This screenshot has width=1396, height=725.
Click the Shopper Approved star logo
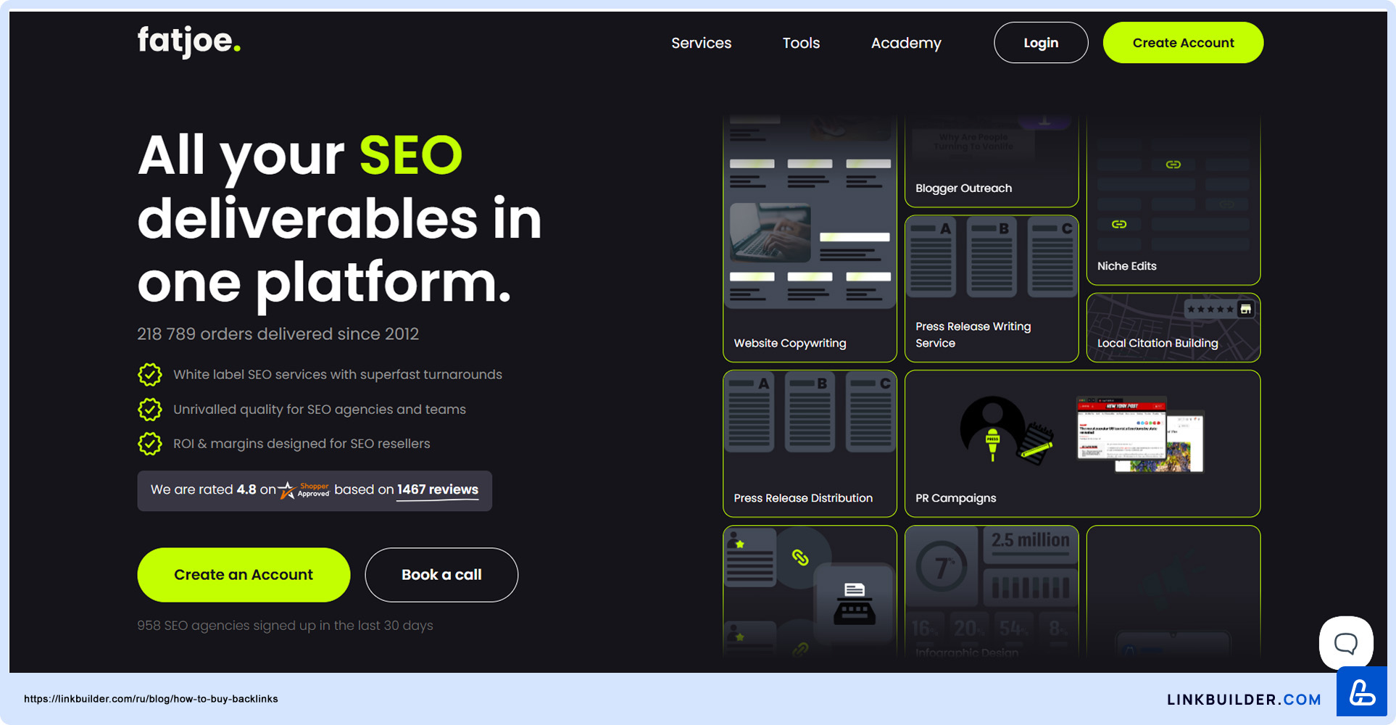[x=304, y=490]
